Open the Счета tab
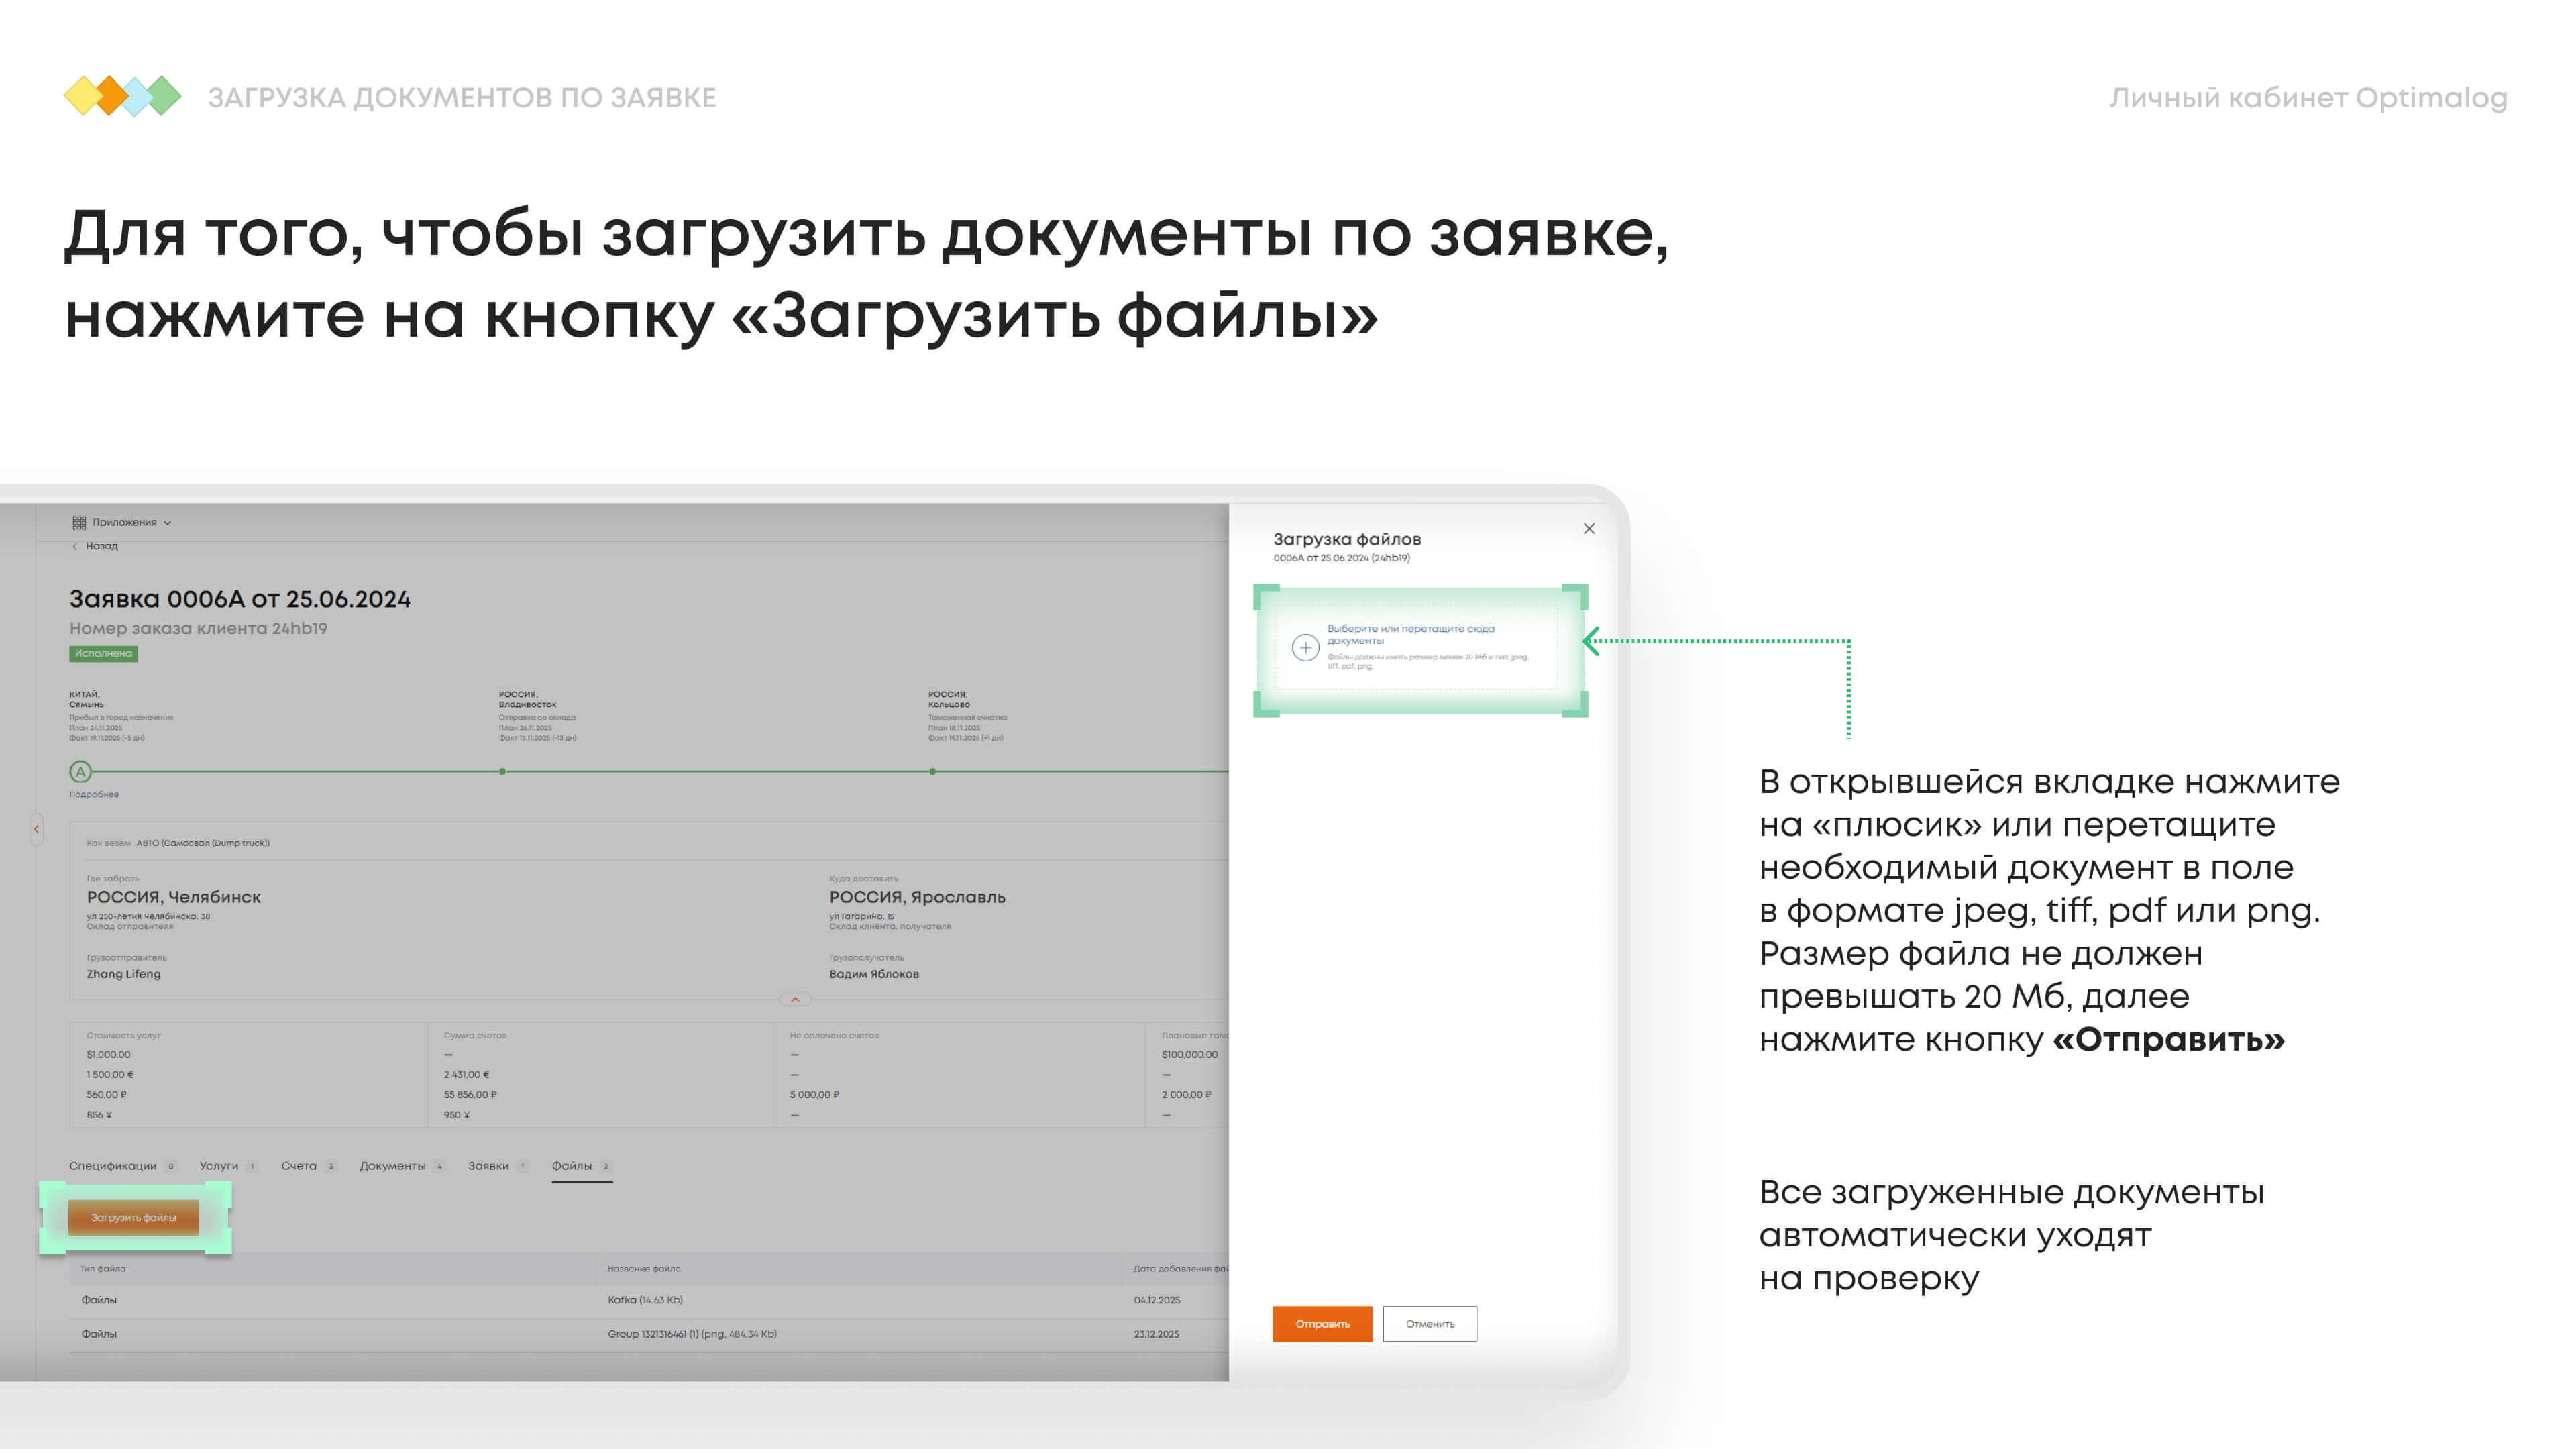This screenshot has width=2576, height=1449. coord(298,1165)
